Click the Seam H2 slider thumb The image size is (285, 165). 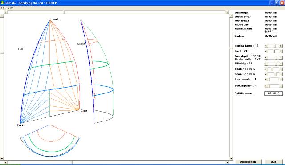click(276, 74)
